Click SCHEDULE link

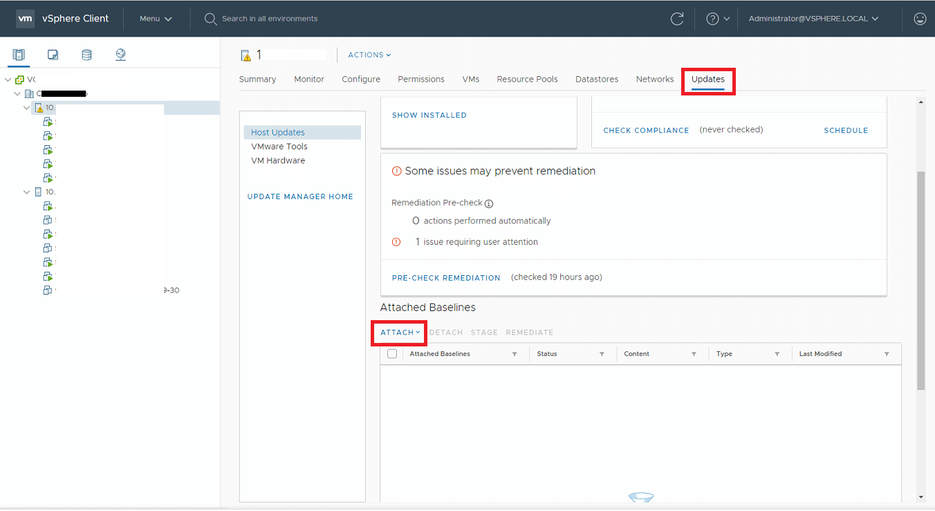click(846, 130)
